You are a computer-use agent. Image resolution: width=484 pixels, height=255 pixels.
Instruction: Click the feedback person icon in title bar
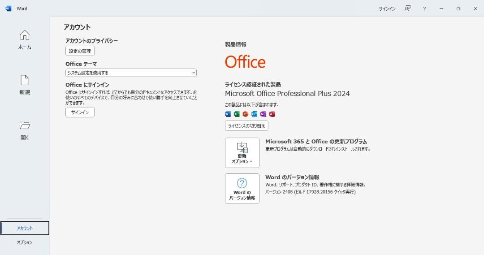(x=407, y=9)
